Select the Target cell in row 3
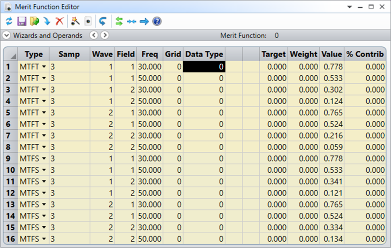The width and height of the screenshot is (391, 248). coord(273,90)
